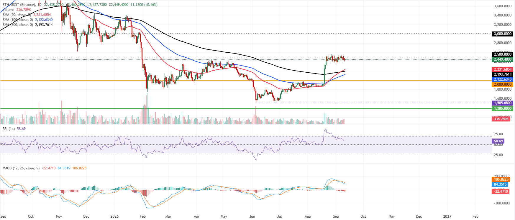Image resolution: width=515 pixels, height=220 pixels.
Task: Click the red MACD histogram tag -22.4710
Action: [501, 191]
